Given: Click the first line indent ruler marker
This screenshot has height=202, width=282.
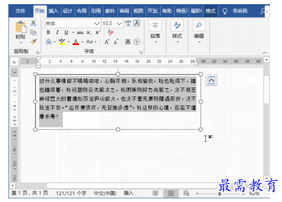Looking at the screenshot, I should [x=38, y=59].
